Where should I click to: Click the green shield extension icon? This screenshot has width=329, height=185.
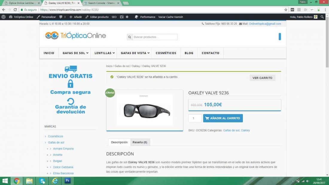pyautogui.click(x=319, y=10)
